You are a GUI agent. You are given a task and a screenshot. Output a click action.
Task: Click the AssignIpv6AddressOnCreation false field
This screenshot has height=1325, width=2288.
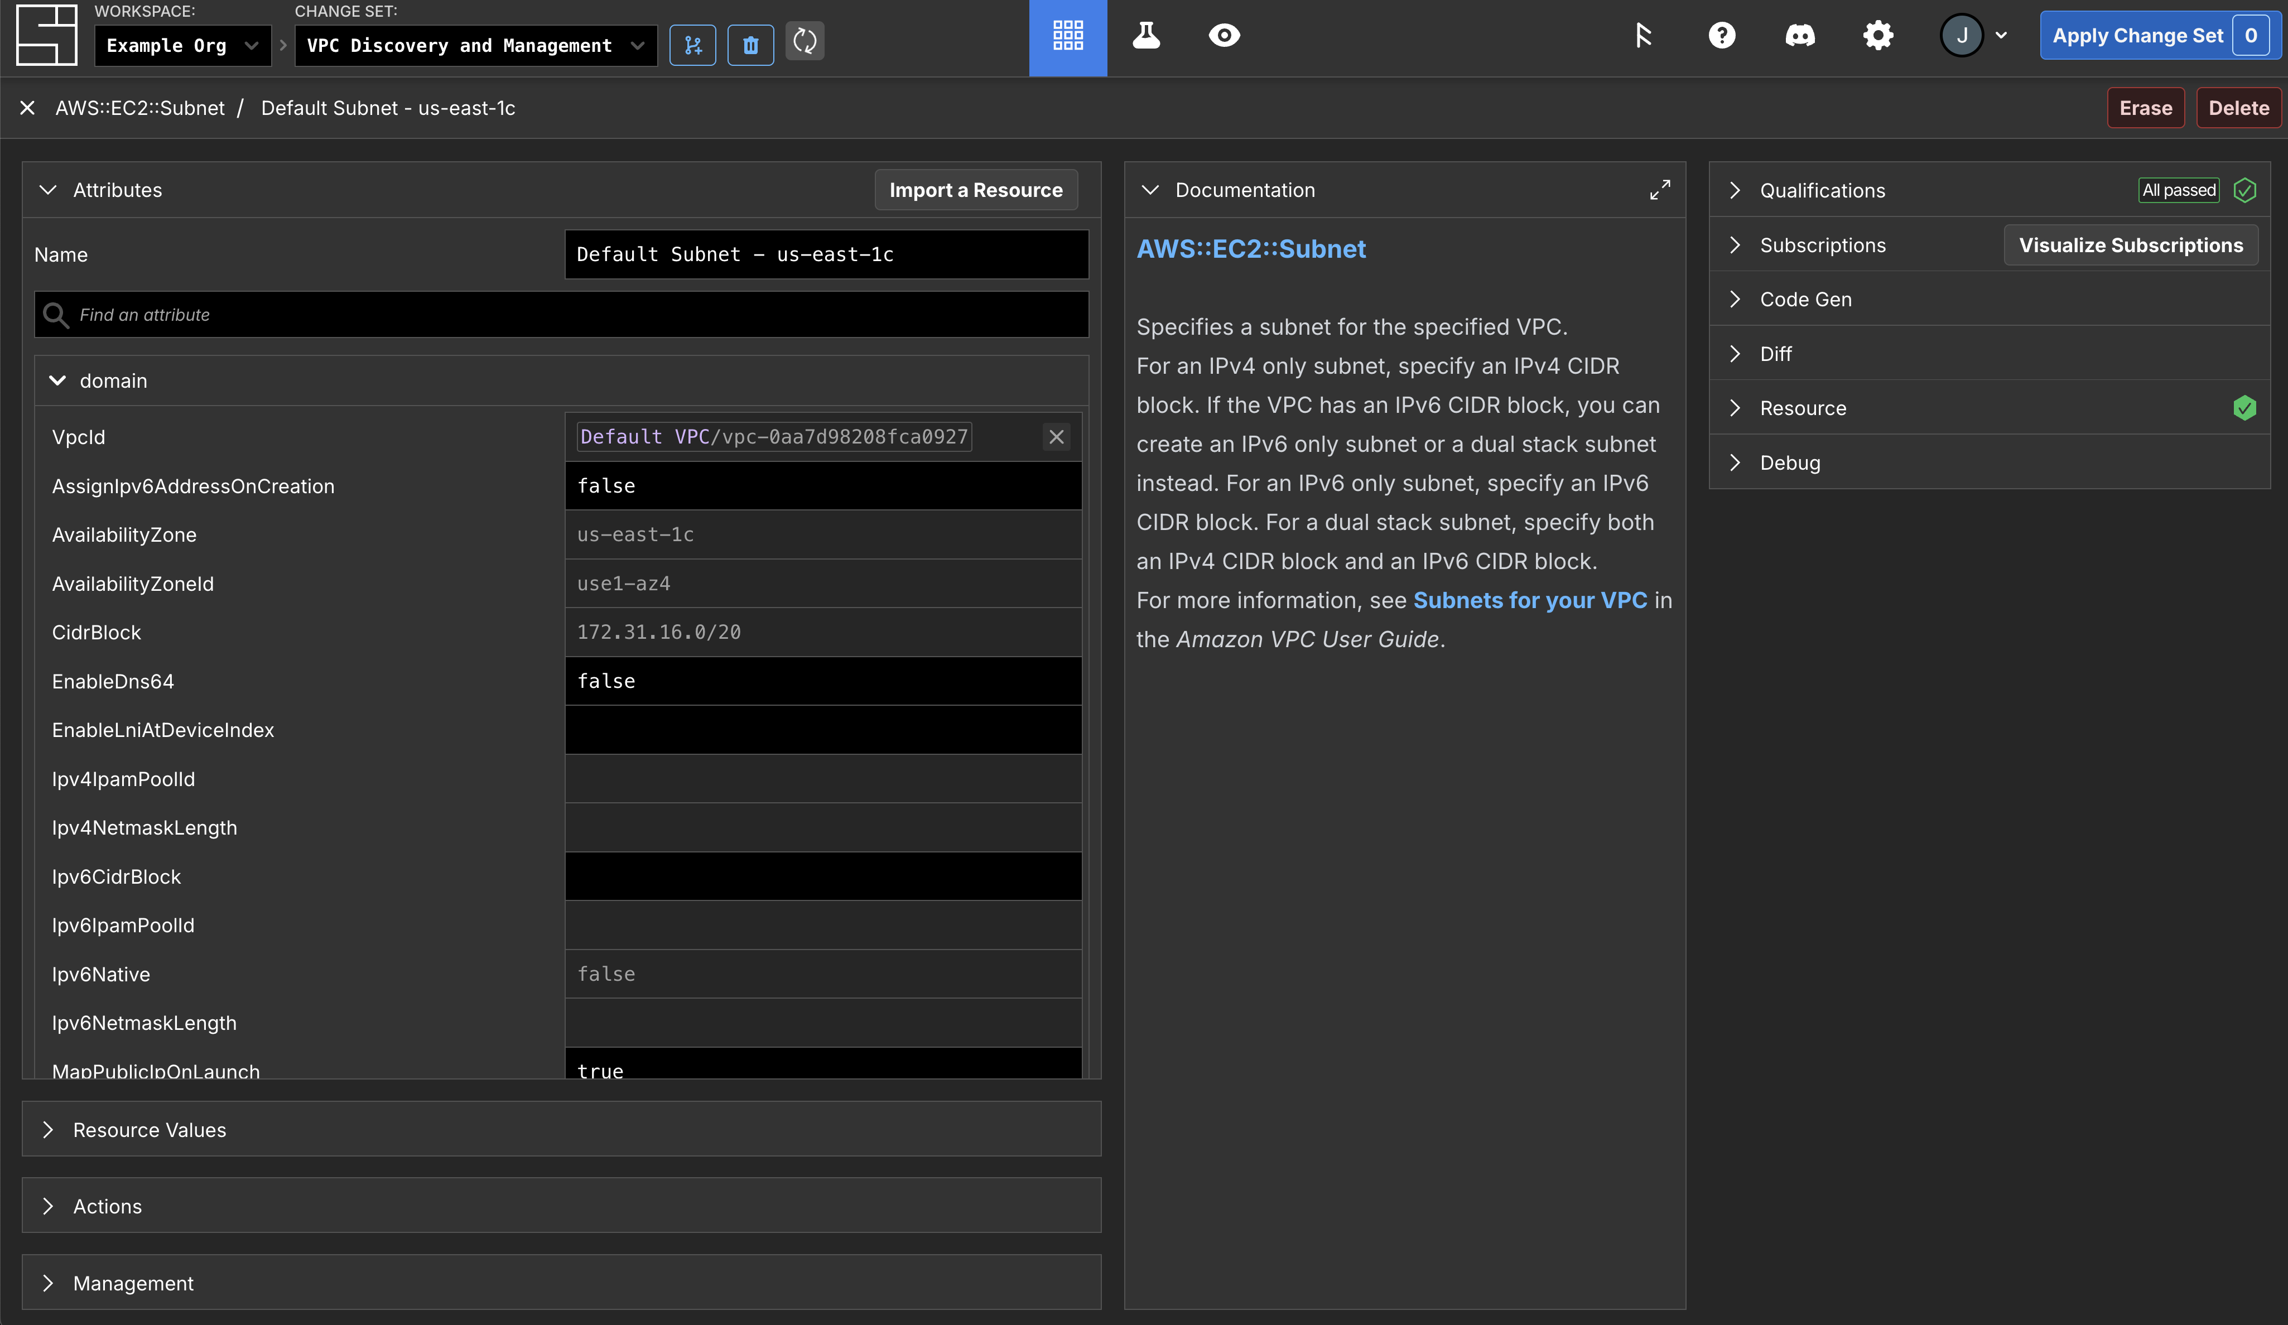point(823,486)
